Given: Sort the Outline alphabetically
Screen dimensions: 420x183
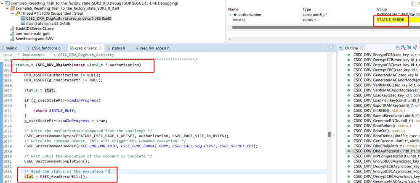Looking at the screenshot, I should [404, 48].
